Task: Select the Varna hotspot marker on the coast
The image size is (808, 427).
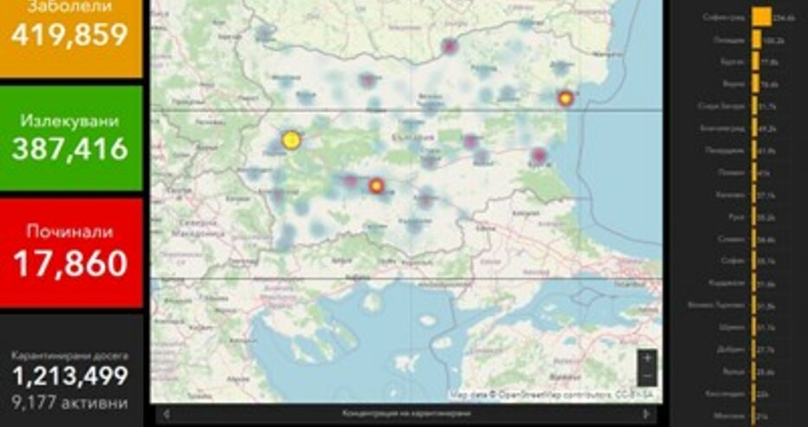Action: click(566, 98)
